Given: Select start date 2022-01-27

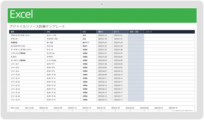Looking at the screenshot, I should tap(104, 53).
